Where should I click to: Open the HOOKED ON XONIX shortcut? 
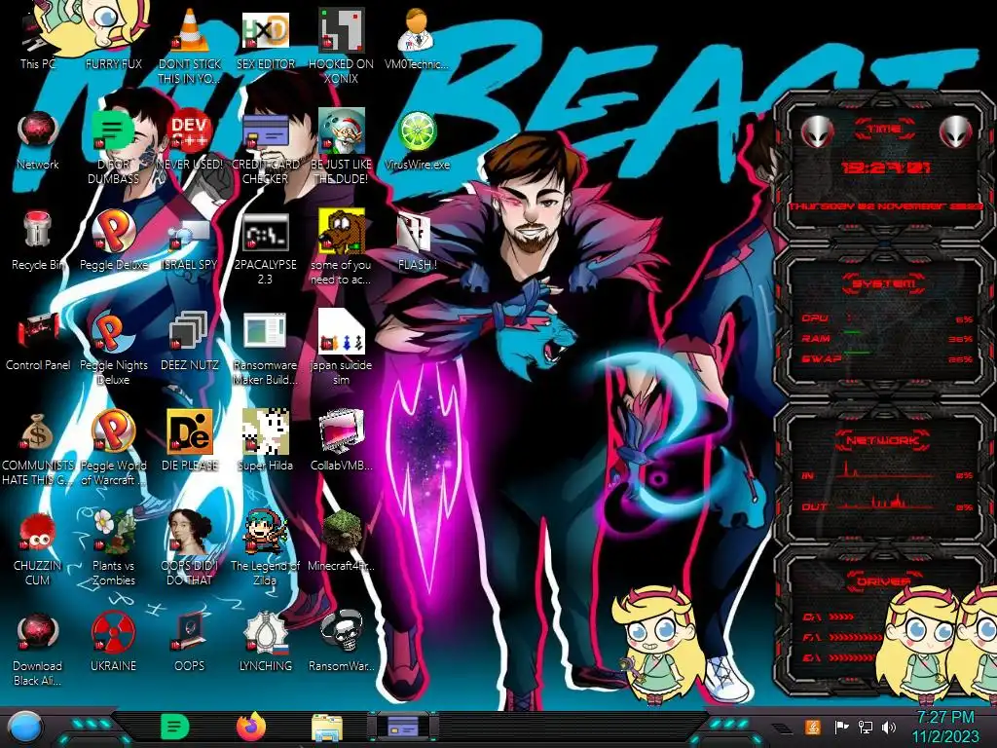pyautogui.click(x=341, y=30)
